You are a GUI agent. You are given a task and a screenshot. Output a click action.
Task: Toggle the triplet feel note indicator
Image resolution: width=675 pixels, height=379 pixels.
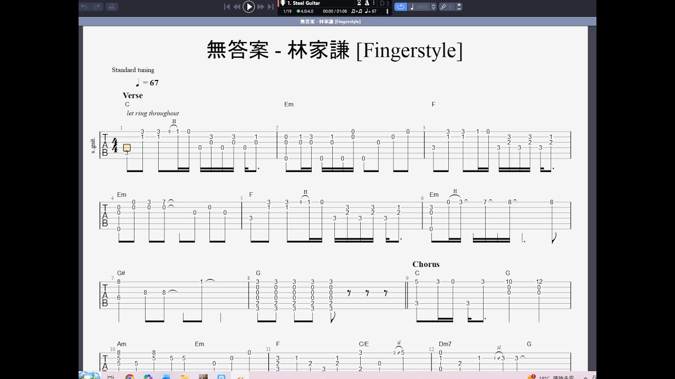[357, 11]
